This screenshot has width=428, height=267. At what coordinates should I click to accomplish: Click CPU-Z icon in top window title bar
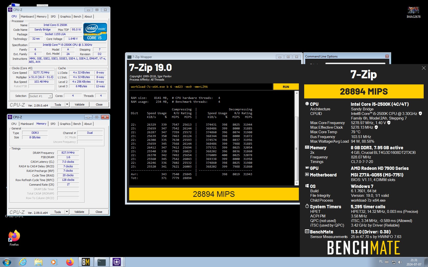(10, 10)
